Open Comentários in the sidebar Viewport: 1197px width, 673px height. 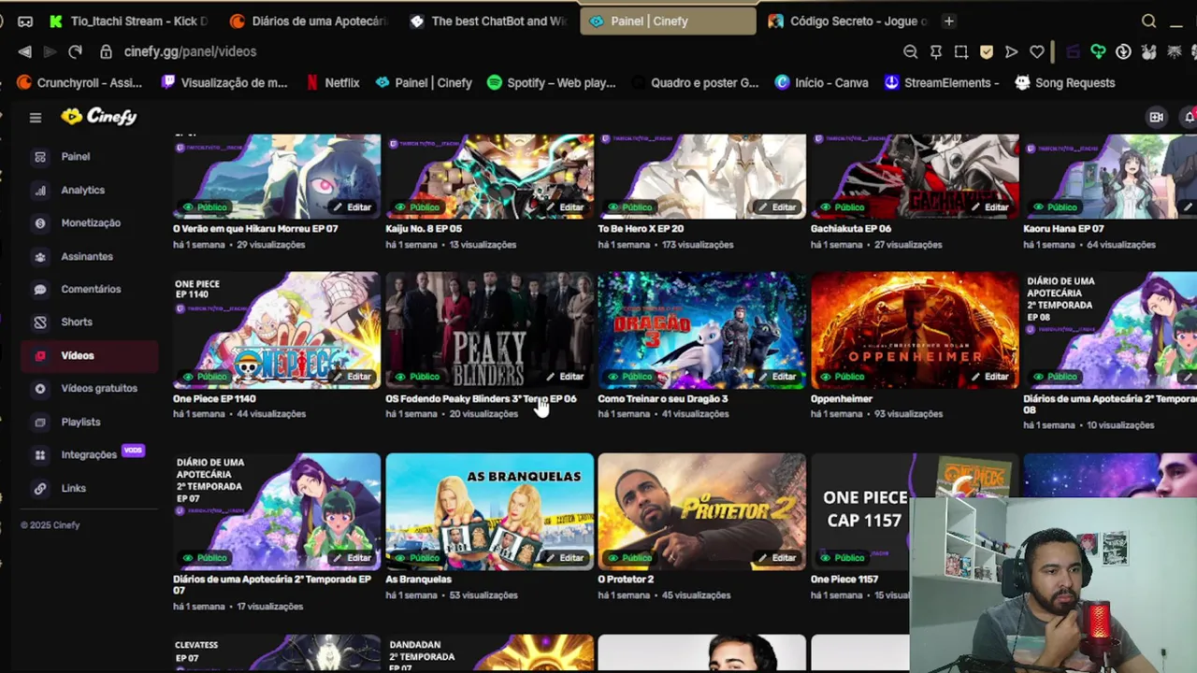click(91, 290)
